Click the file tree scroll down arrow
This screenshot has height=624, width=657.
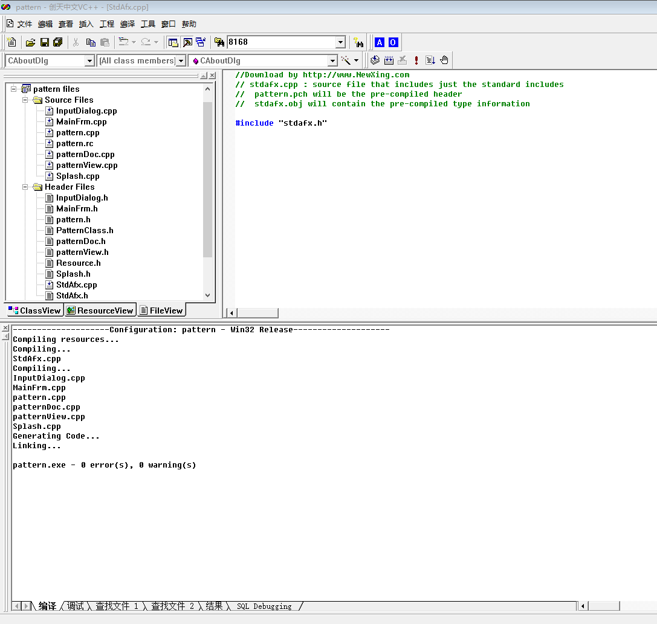tap(207, 295)
